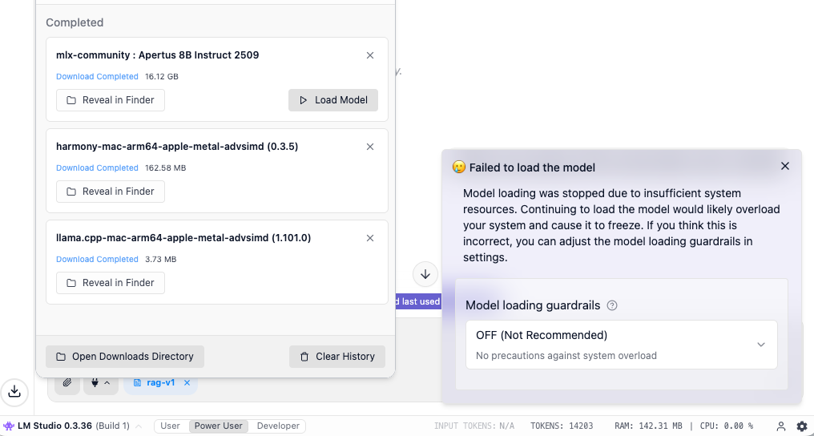Select the Power User mode
814x436 pixels.
coord(219,426)
